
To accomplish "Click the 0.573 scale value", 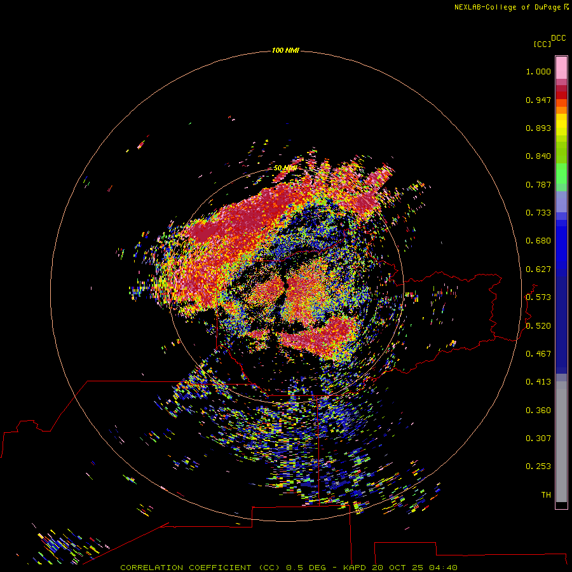I will (x=538, y=297).
